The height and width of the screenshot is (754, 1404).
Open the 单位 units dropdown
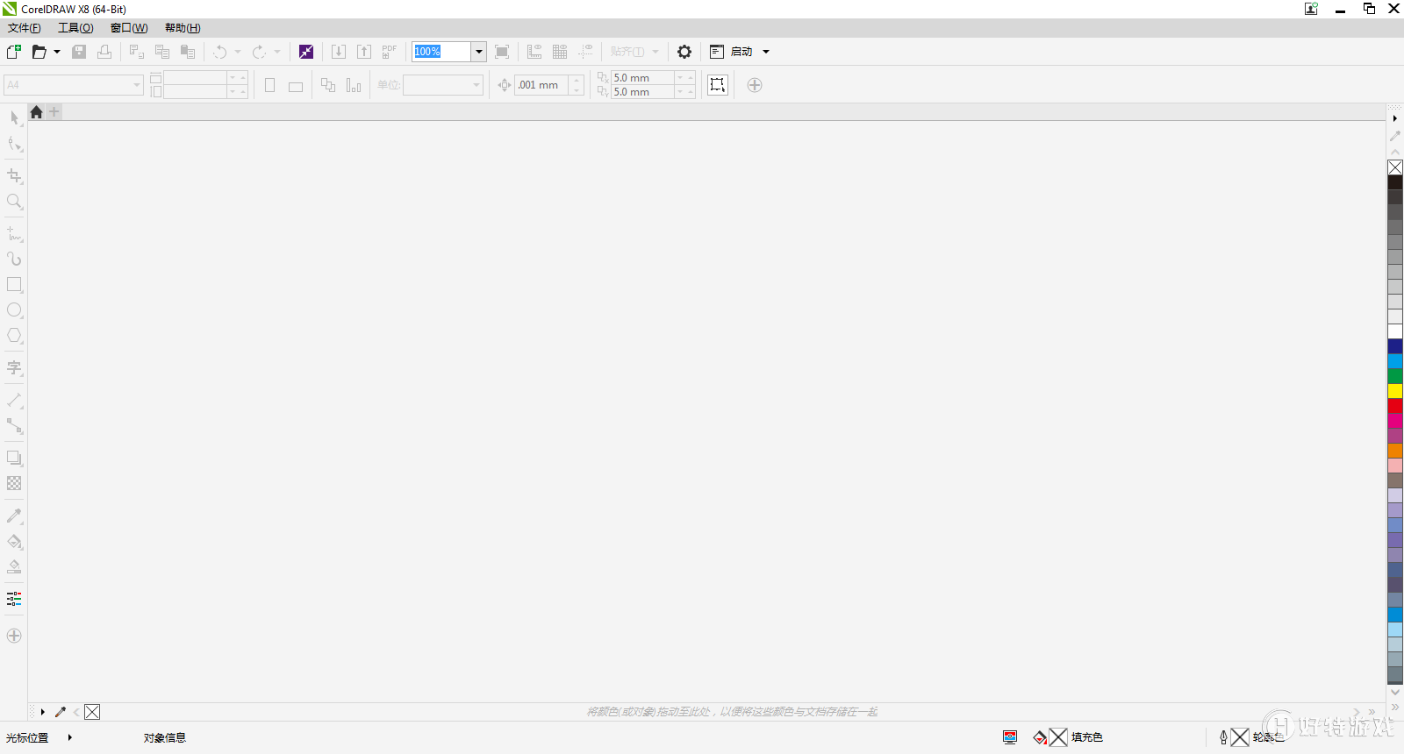[476, 85]
